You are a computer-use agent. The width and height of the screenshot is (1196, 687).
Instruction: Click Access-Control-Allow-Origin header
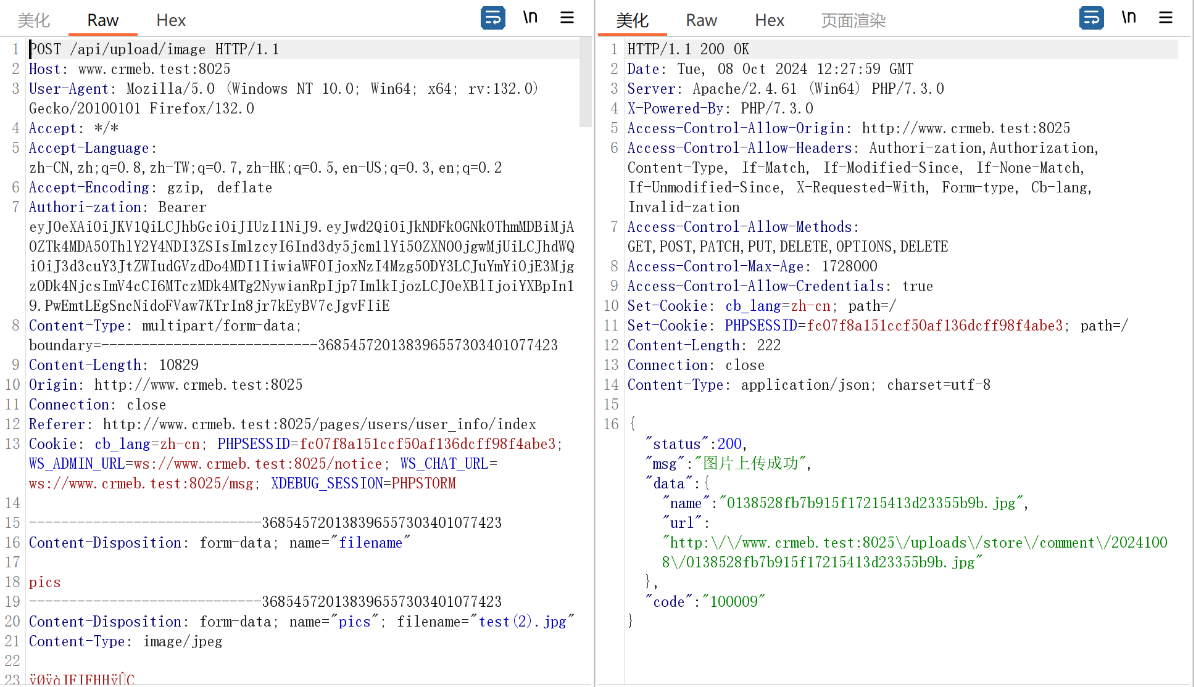pos(849,128)
